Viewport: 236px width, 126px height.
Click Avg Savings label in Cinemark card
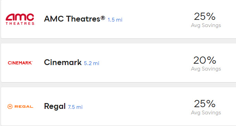pyautogui.click(x=206, y=69)
